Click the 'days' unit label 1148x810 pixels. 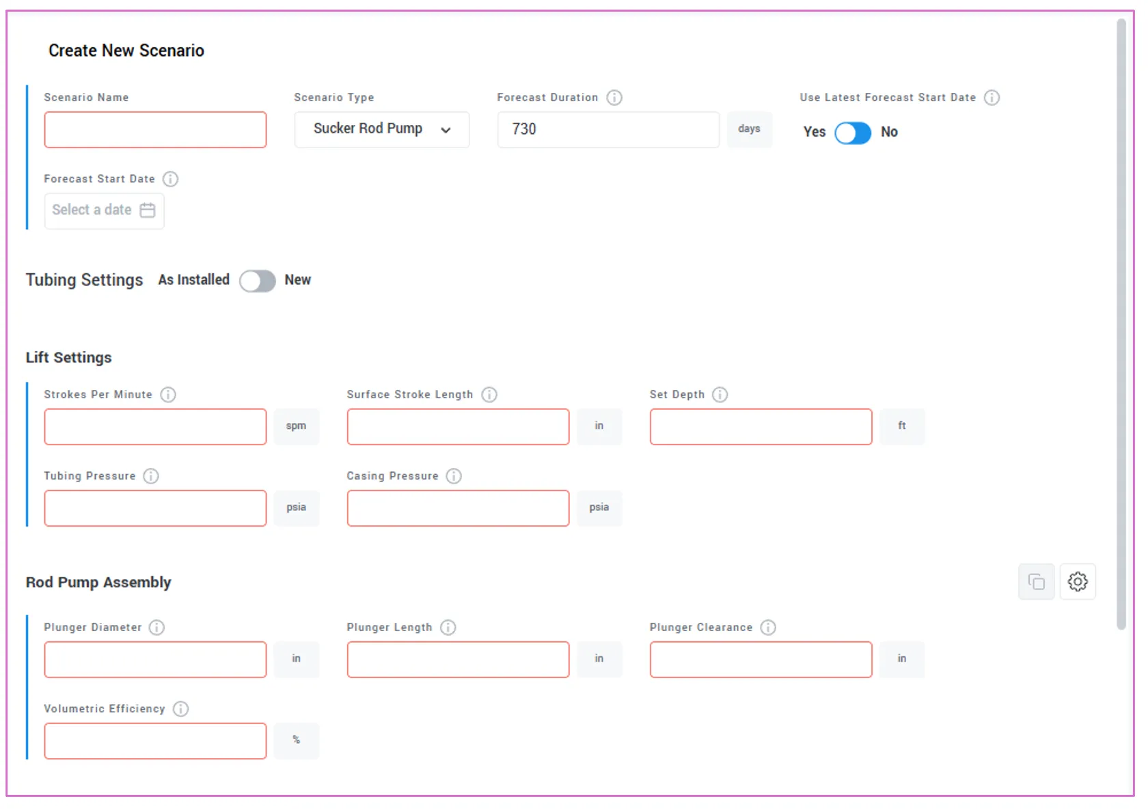[x=750, y=129]
